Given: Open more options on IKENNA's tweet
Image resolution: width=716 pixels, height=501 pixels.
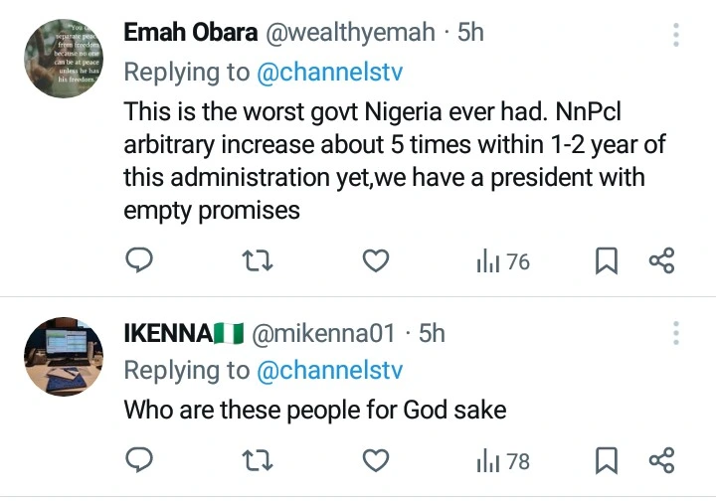Looking at the screenshot, I should click(676, 333).
